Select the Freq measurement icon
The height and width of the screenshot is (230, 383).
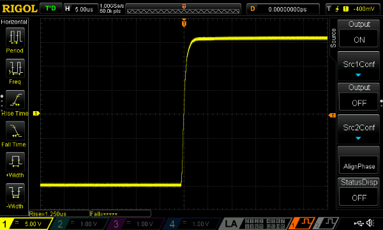click(x=15, y=68)
